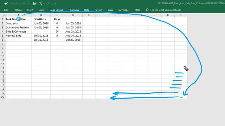Image resolution: width=225 pixels, height=126 pixels.
Task: Select the 'Document Review' cell
Action: pos(18,27)
